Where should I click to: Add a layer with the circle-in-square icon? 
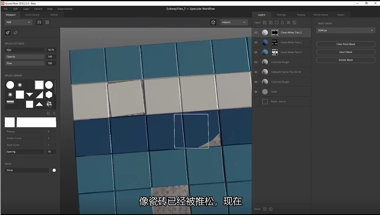[x=271, y=22]
